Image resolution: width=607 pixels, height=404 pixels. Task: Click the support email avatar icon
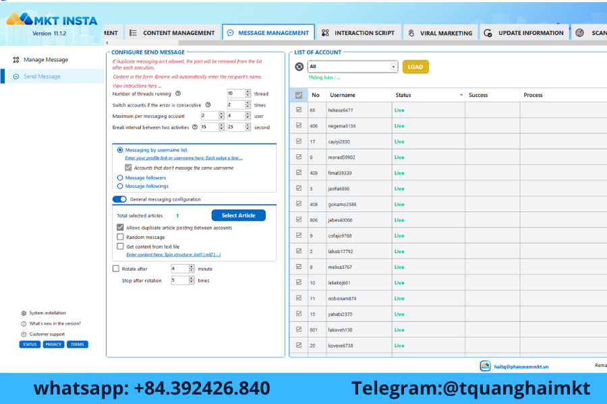click(485, 366)
